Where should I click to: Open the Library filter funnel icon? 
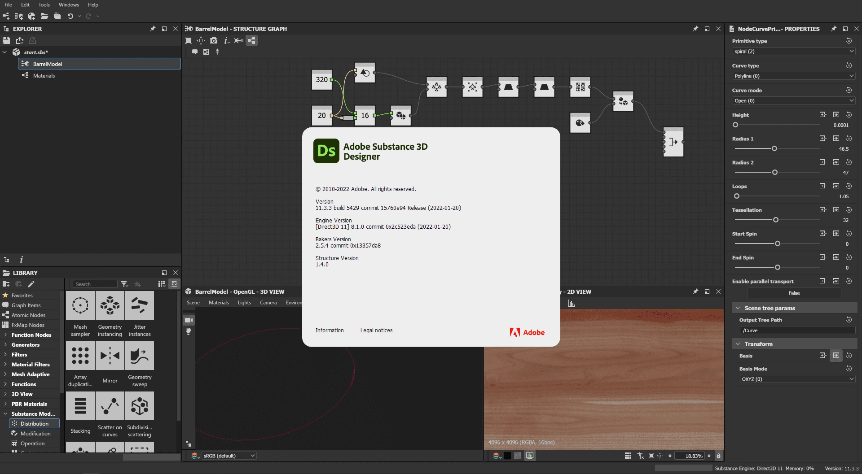[x=124, y=284]
